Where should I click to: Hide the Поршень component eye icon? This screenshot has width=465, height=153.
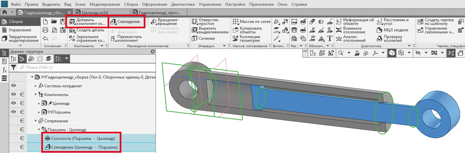click(x=14, y=112)
